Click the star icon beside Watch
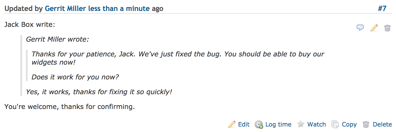Image resolution: width=396 pixels, height=132 pixels. coord(301,124)
